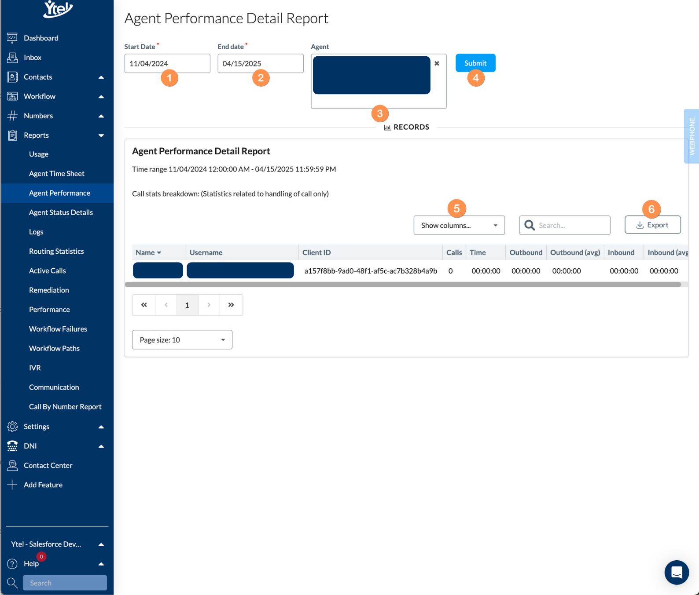
Task: Open the Routing Statistics report
Action: (x=56, y=251)
